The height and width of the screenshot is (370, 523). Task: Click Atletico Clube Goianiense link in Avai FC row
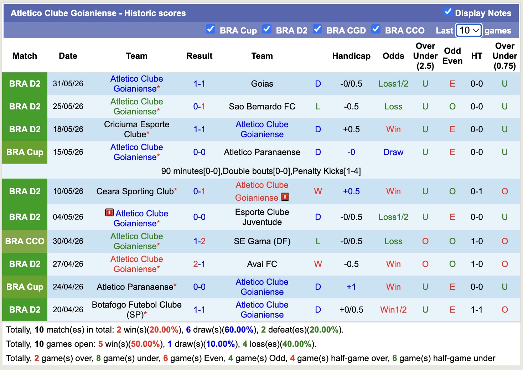[136, 264]
